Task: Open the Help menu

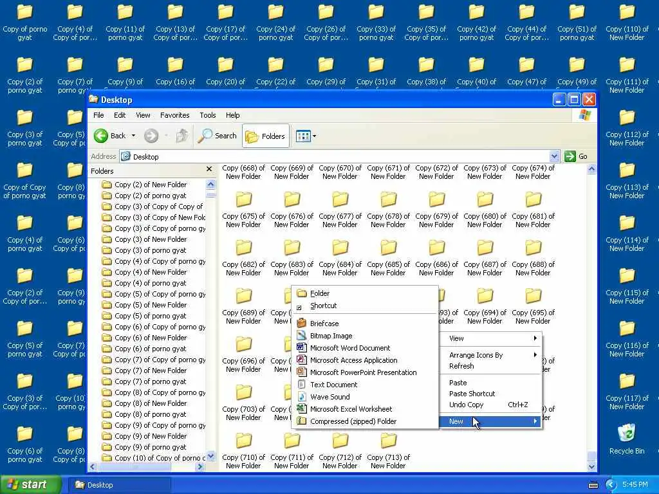Action: click(x=233, y=115)
